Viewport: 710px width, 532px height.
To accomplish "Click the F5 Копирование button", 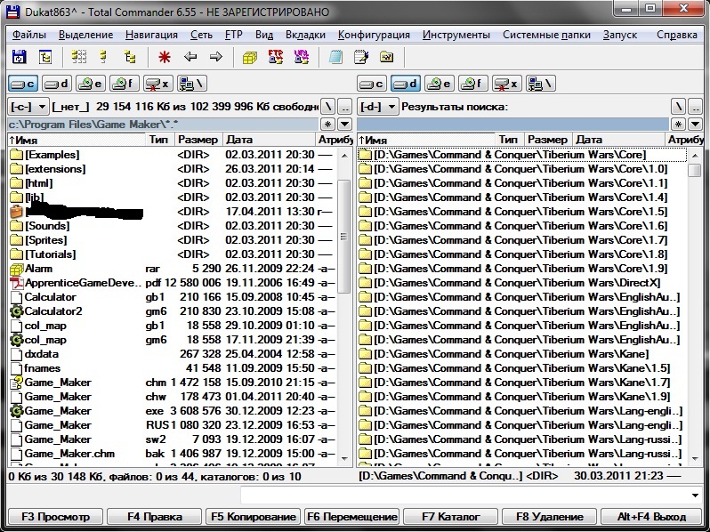I will pyautogui.click(x=253, y=517).
